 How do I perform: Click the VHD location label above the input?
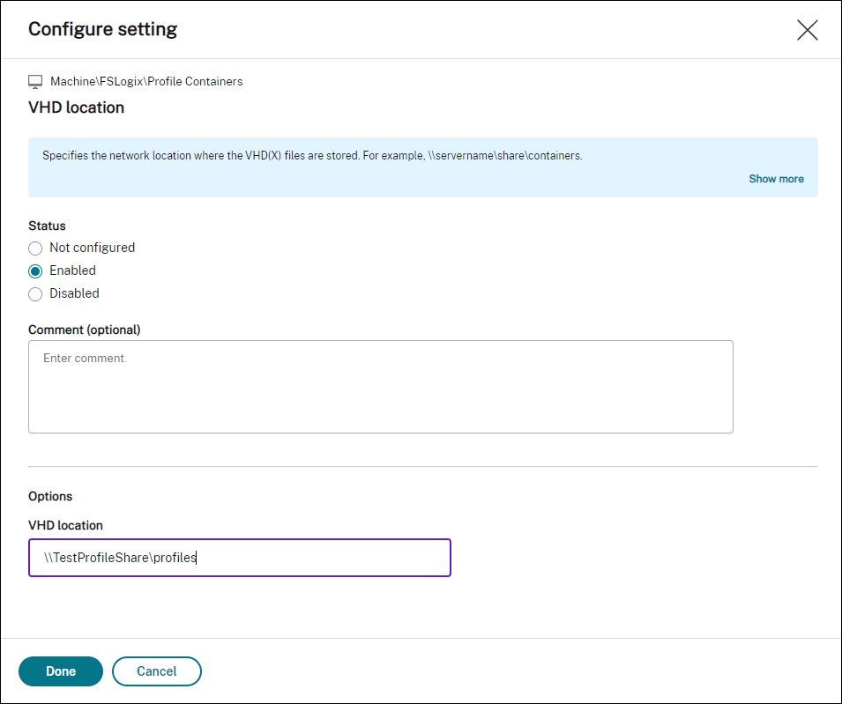(65, 525)
